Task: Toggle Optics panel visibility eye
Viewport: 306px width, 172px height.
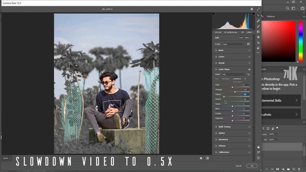Action: point(250,133)
